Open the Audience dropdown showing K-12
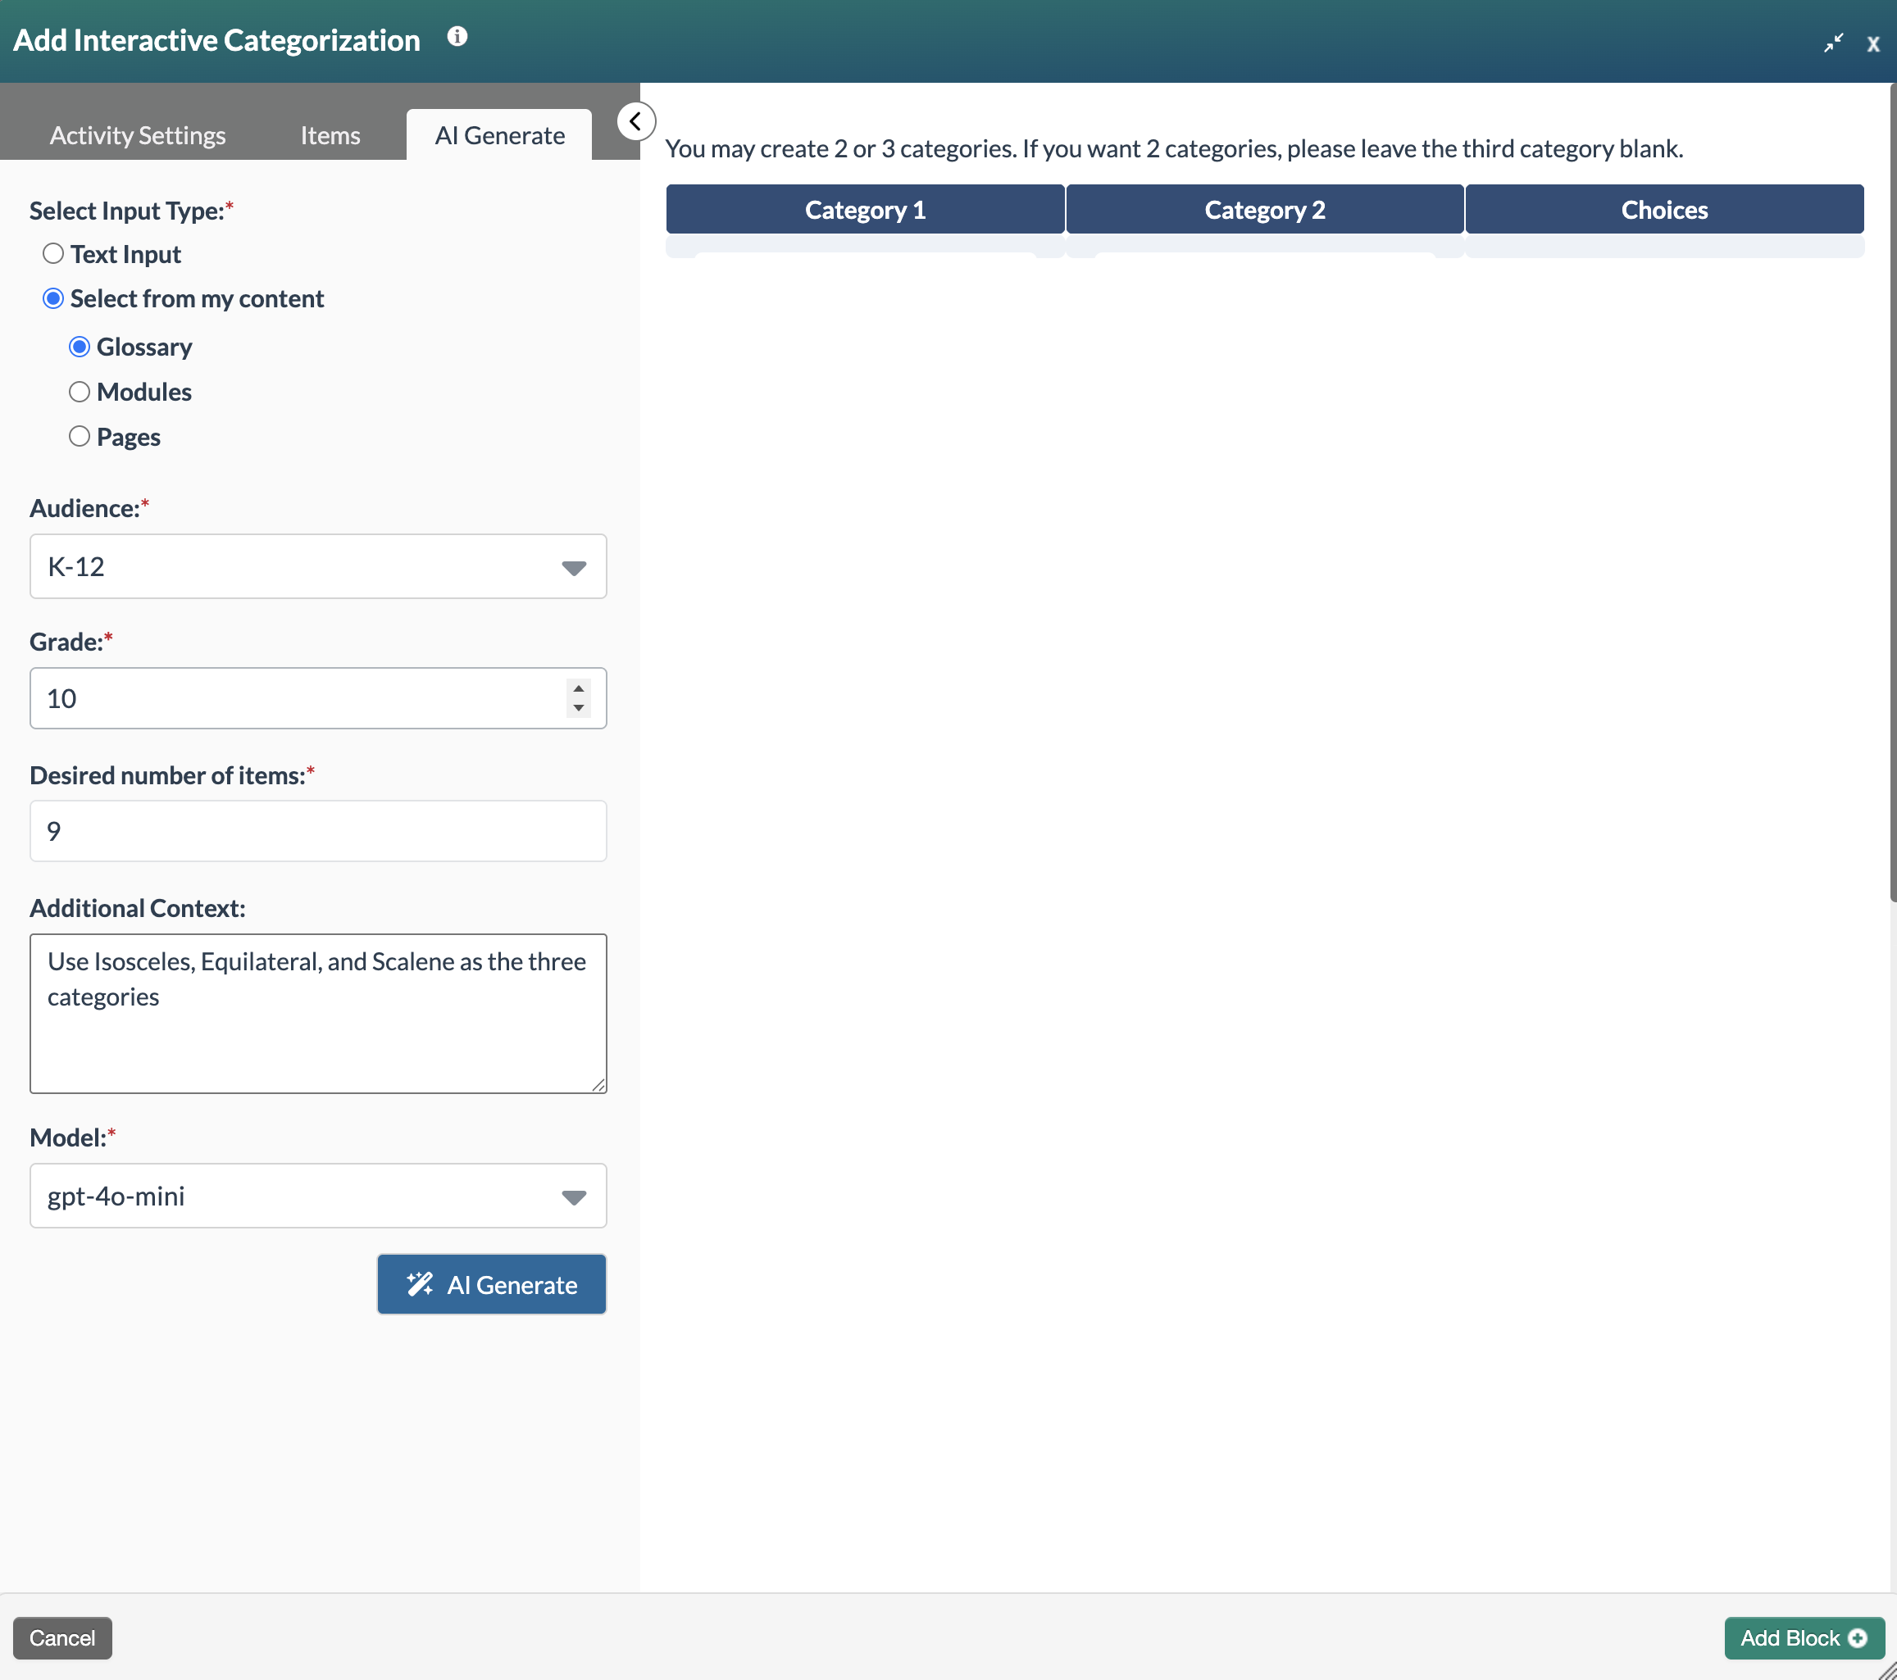Screen dimensions: 1897x1680 point(317,566)
